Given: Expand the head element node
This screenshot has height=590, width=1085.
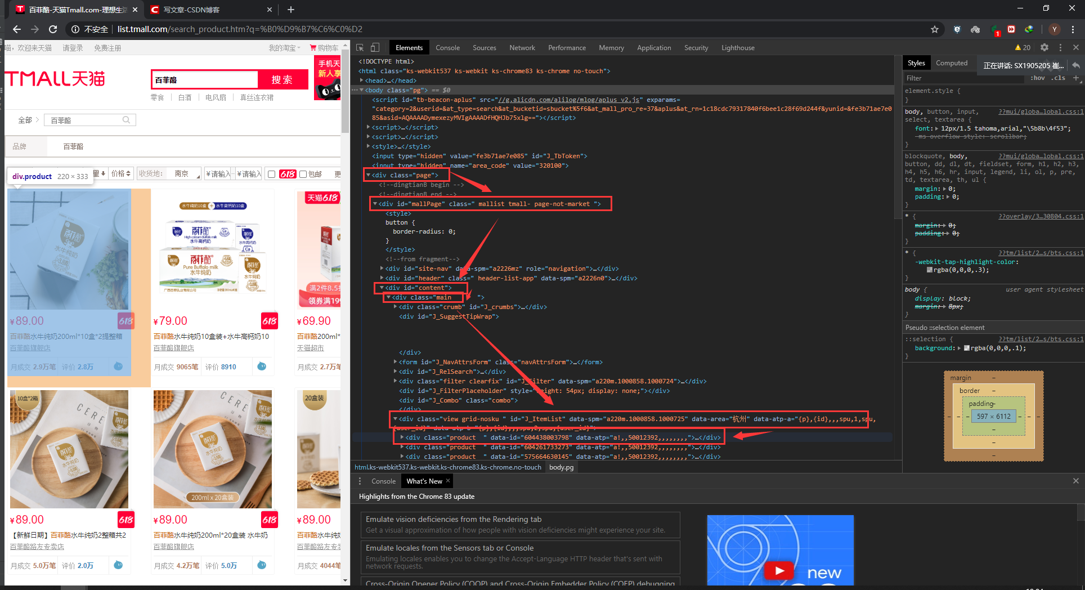Looking at the screenshot, I should (361, 81).
